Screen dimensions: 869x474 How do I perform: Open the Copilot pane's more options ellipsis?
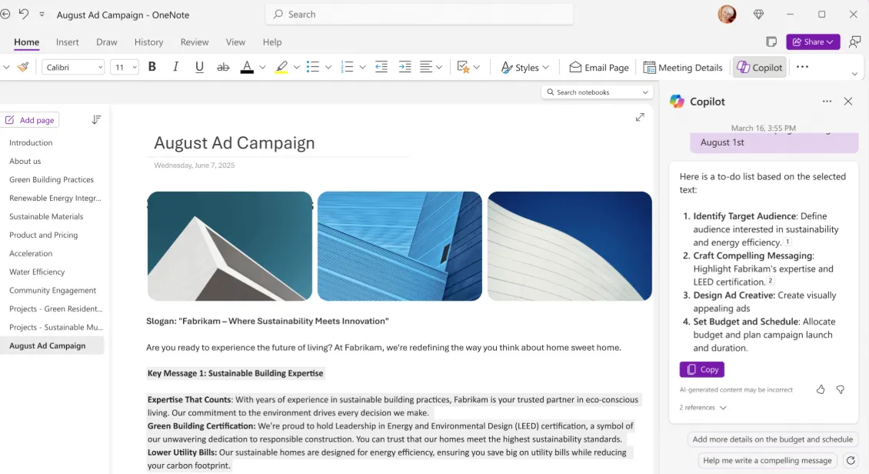827,102
